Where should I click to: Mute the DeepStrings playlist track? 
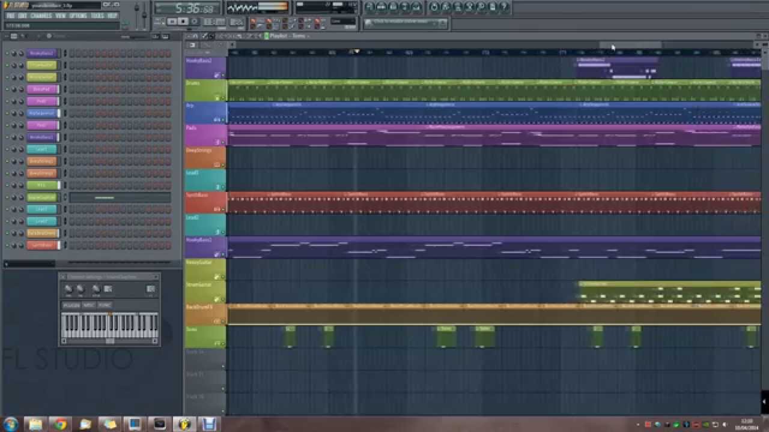(x=223, y=164)
